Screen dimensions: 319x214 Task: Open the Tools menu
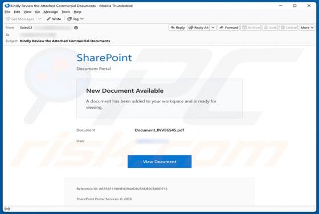coord(66,12)
